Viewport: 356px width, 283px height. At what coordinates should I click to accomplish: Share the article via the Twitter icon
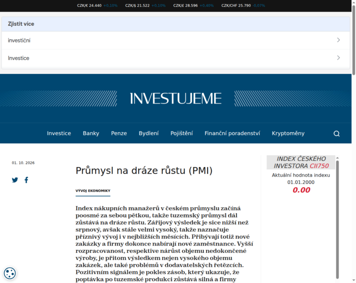(15, 180)
